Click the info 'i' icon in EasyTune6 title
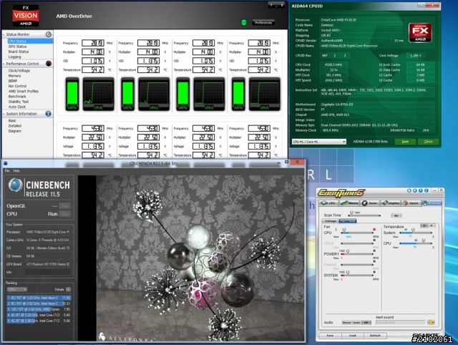The image size is (458, 345). point(427,190)
